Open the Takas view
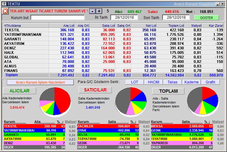This screenshot has width=227, height=152. [172, 82]
